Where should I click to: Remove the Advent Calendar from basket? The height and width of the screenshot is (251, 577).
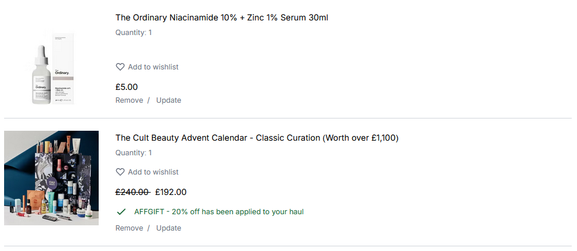129,228
